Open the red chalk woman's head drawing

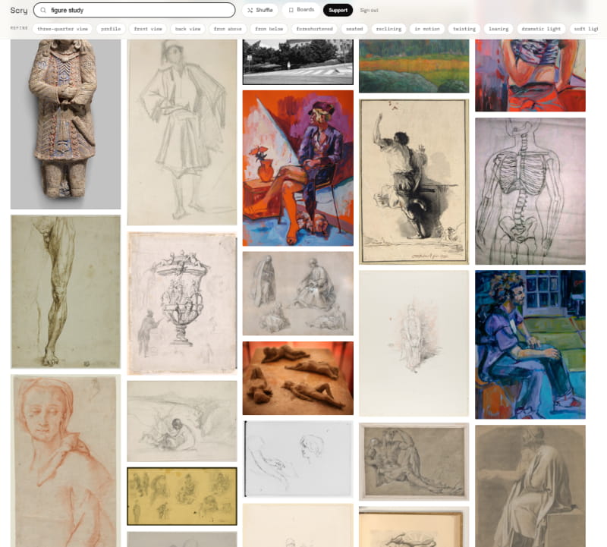[65, 461]
